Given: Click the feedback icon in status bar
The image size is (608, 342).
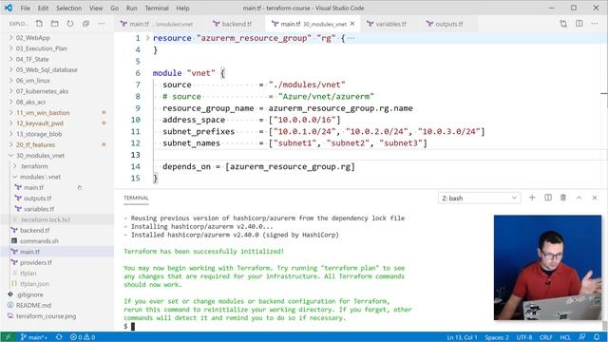Looking at the screenshot, I should pos(582,337).
